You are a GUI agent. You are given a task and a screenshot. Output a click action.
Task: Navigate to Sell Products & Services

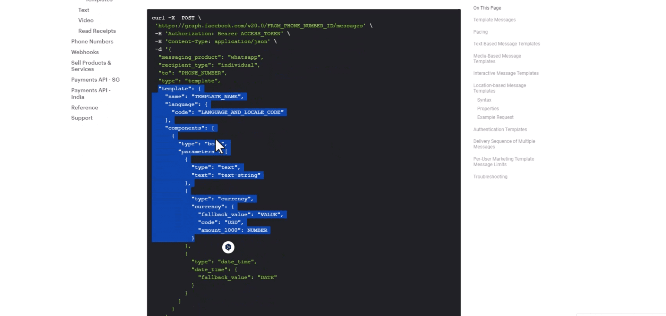tap(91, 66)
